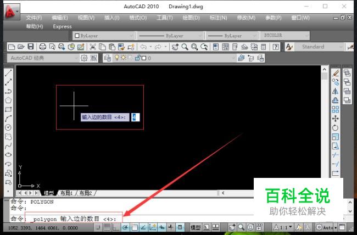357x235 pixels.
Task: Toggle Object Snap Tracking in status bar
Action: pyautogui.click(x=143, y=227)
